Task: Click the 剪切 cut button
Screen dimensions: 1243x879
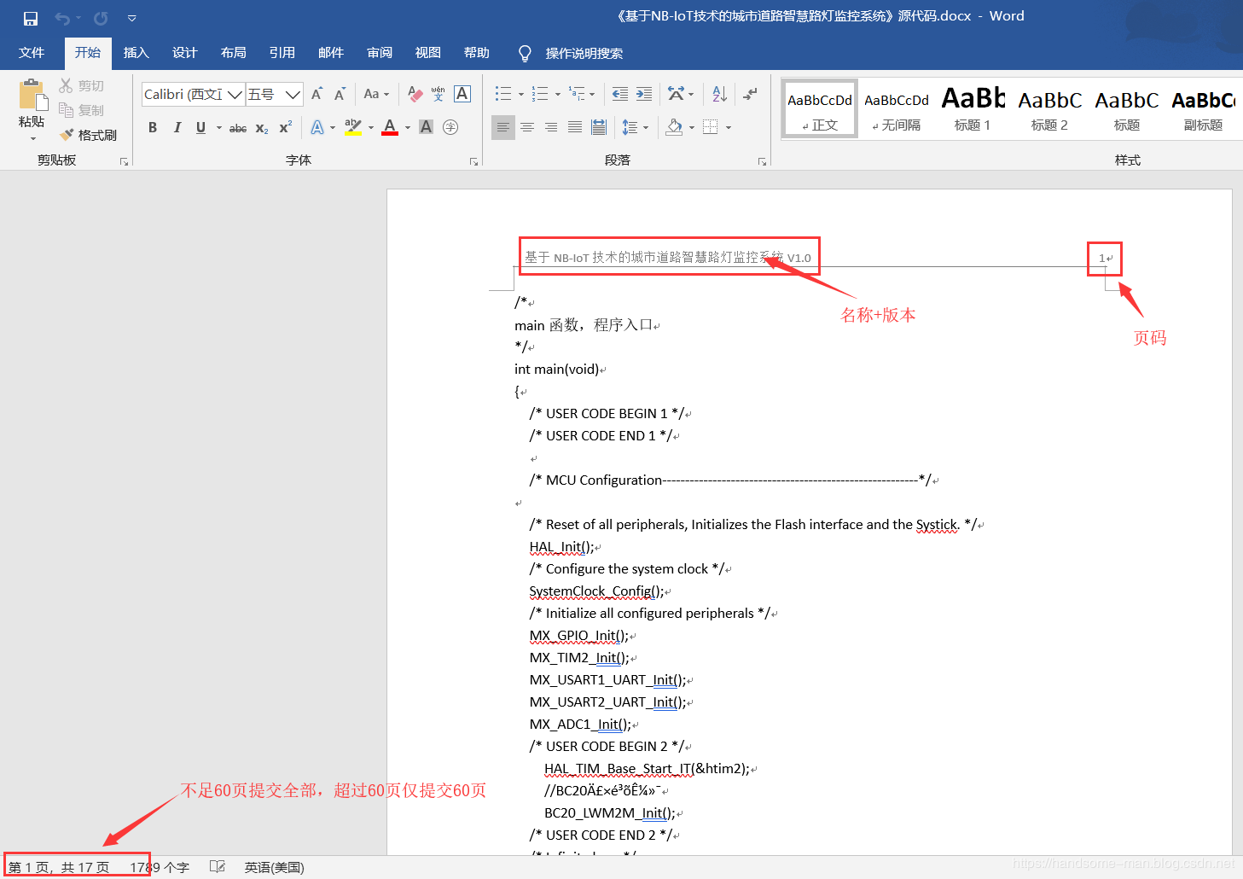Action: coord(82,86)
